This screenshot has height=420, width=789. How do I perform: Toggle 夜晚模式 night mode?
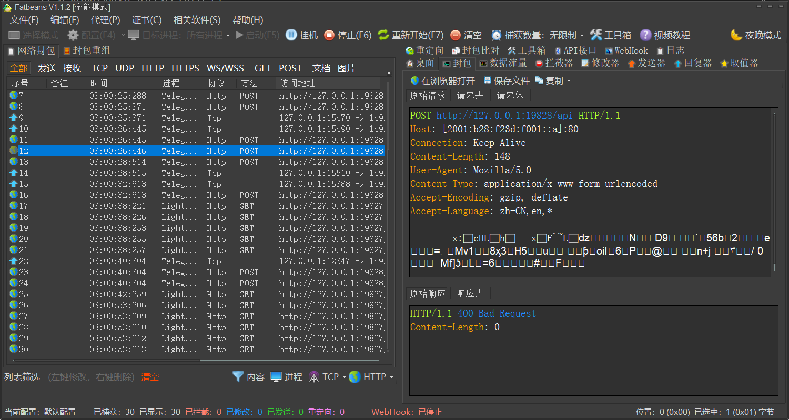coord(756,35)
